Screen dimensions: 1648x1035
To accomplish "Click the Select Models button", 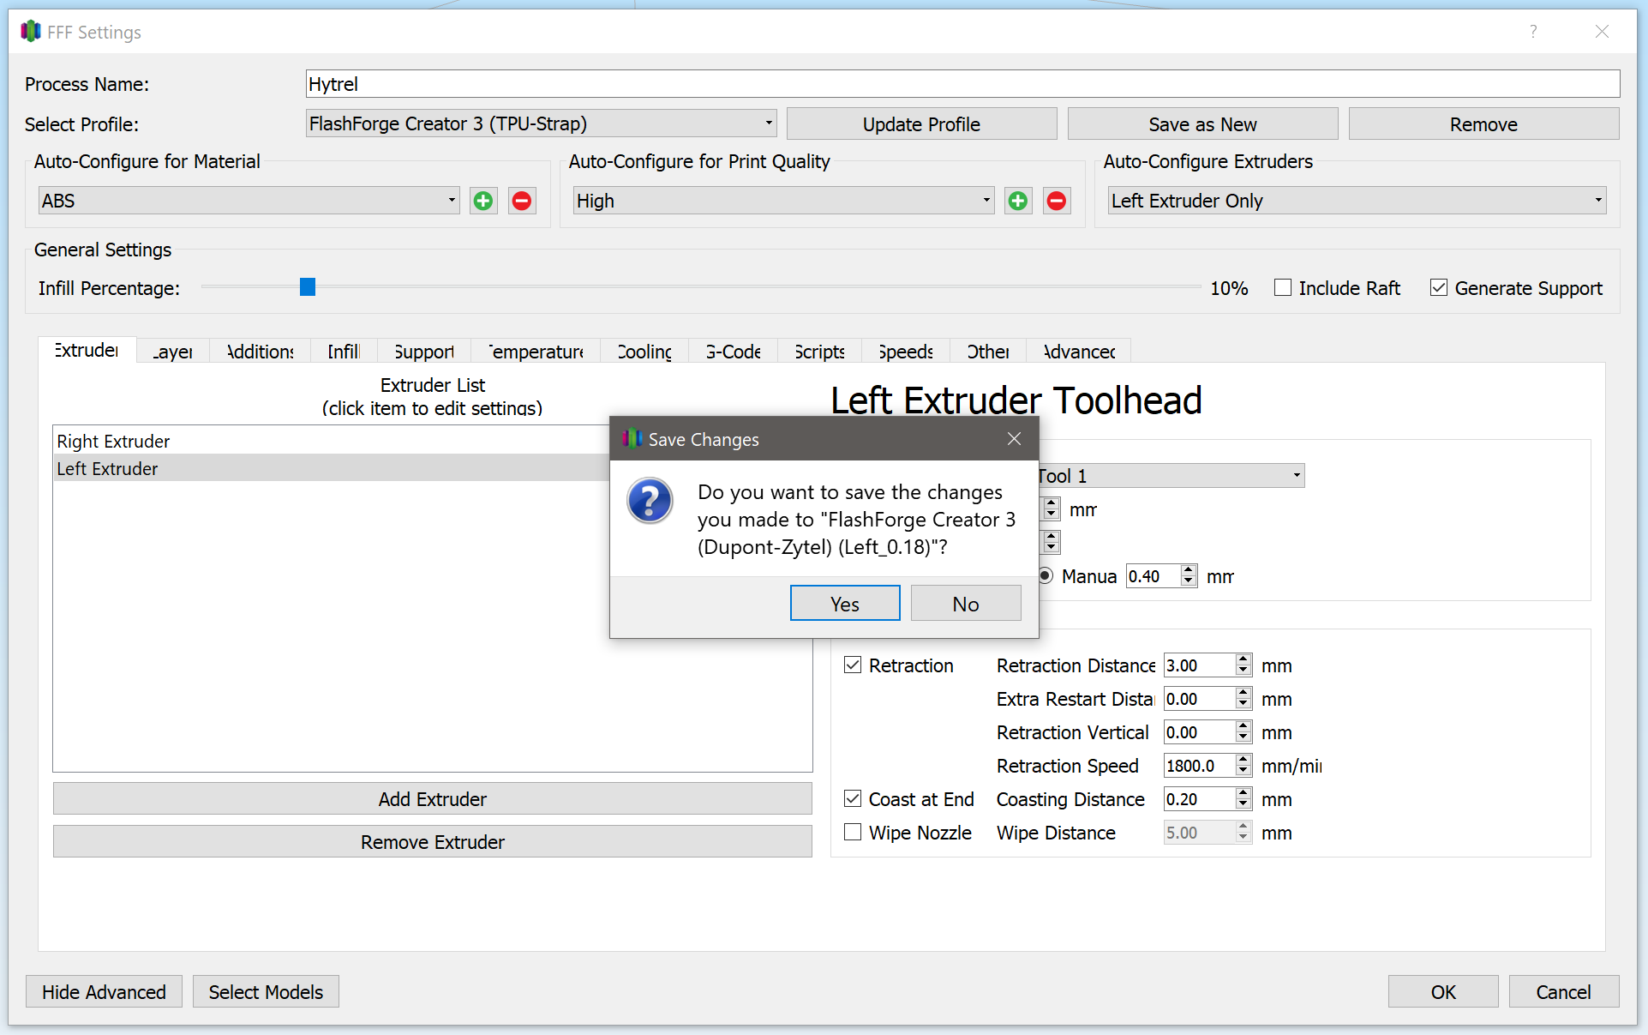I will [266, 991].
